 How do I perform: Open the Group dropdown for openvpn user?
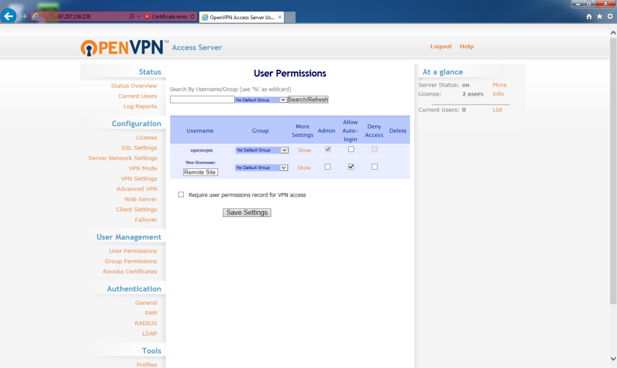coord(262,150)
